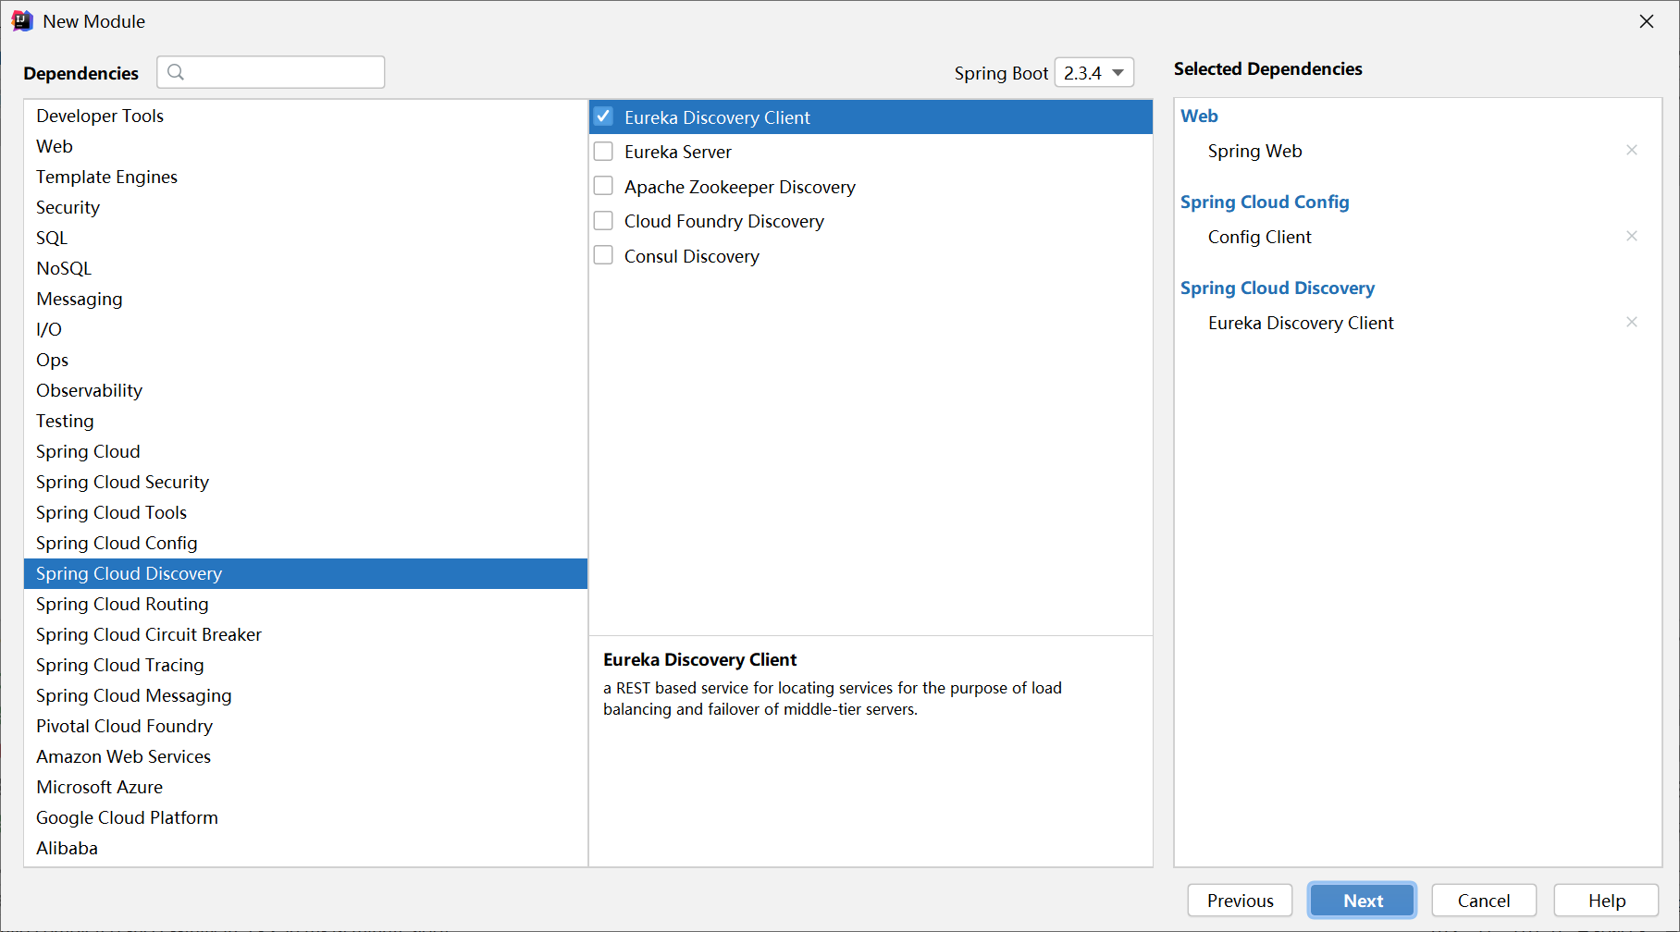Click the Web heading in Selected Dependencies
This screenshot has width=1680, height=932.
[1199, 116]
